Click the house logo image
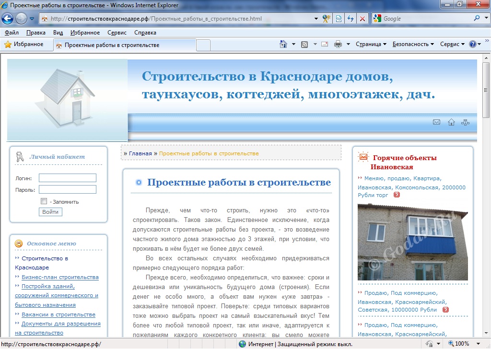Screen dimensions: 491x349 pyautogui.click(x=68, y=100)
